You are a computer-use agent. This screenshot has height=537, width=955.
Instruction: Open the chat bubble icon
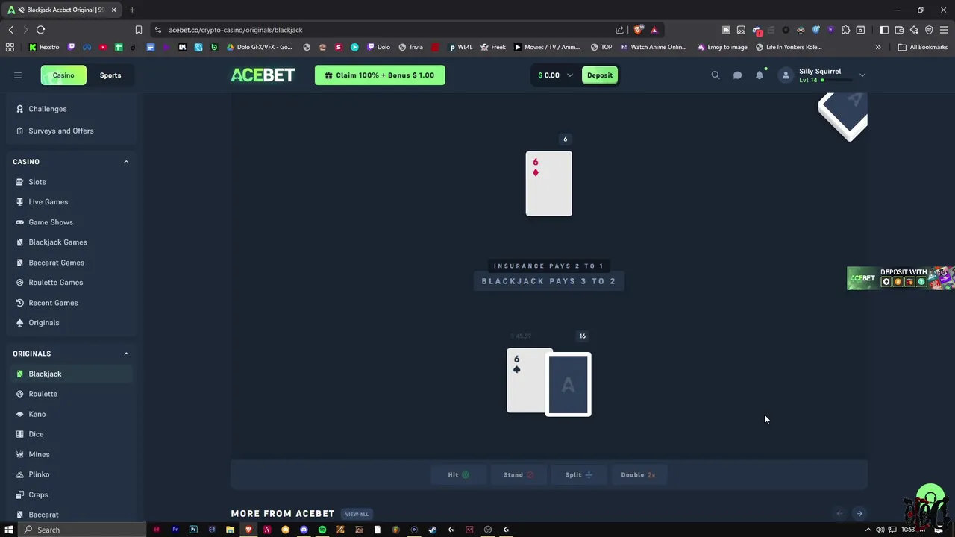tap(737, 75)
